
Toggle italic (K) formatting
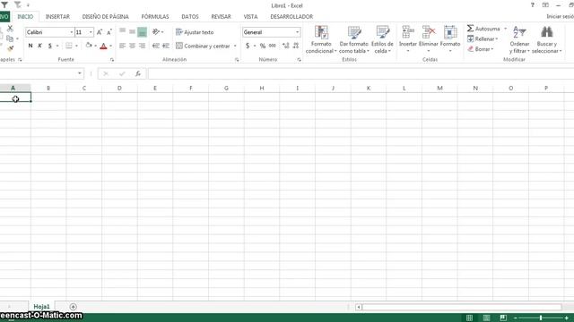click(39, 46)
